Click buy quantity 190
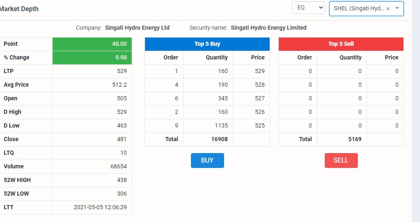Viewport: 420px width, 222px height. point(223,85)
